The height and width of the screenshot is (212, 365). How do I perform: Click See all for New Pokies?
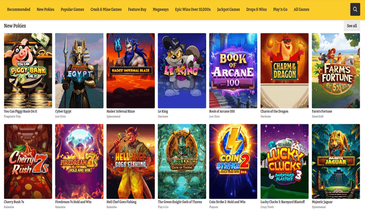coord(352,26)
